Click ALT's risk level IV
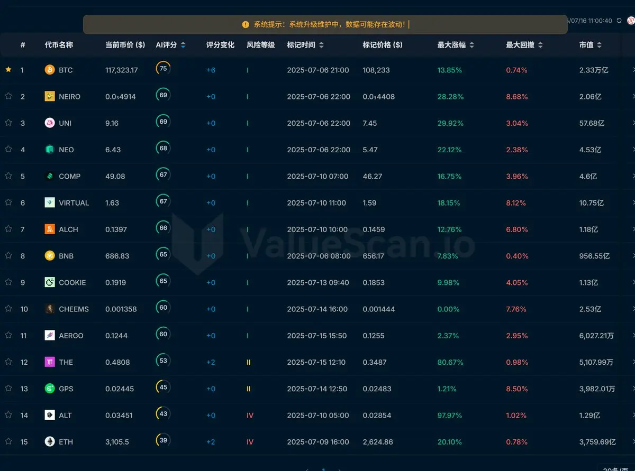Image resolution: width=635 pixels, height=471 pixels. point(250,415)
